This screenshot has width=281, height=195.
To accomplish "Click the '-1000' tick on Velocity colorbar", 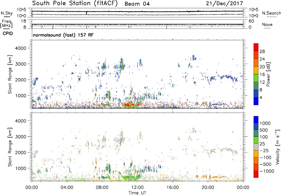I will tap(267, 171).
